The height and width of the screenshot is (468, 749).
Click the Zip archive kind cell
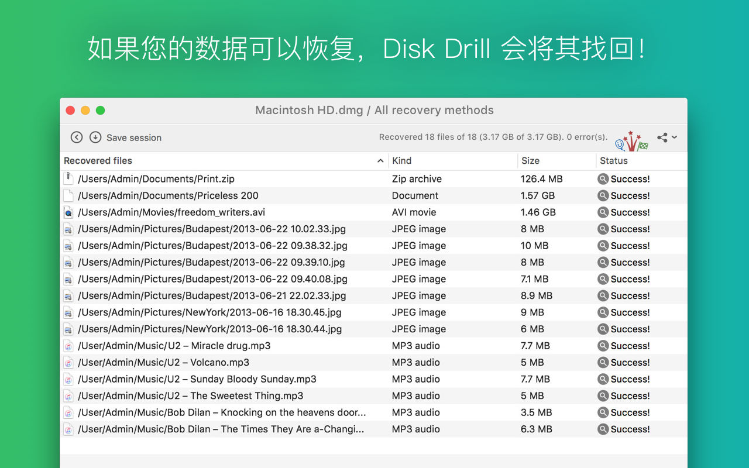pyautogui.click(x=417, y=179)
